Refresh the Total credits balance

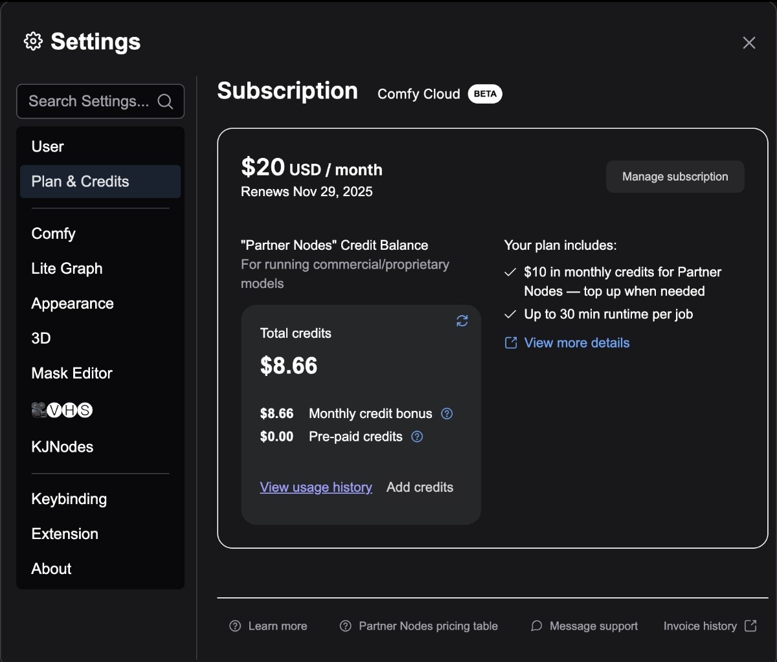(462, 320)
